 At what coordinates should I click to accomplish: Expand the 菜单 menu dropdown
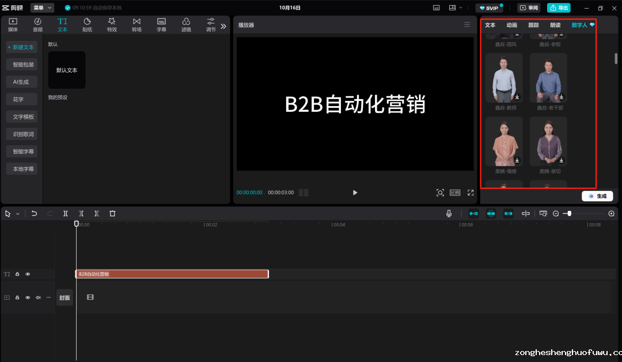(x=43, y=8)
